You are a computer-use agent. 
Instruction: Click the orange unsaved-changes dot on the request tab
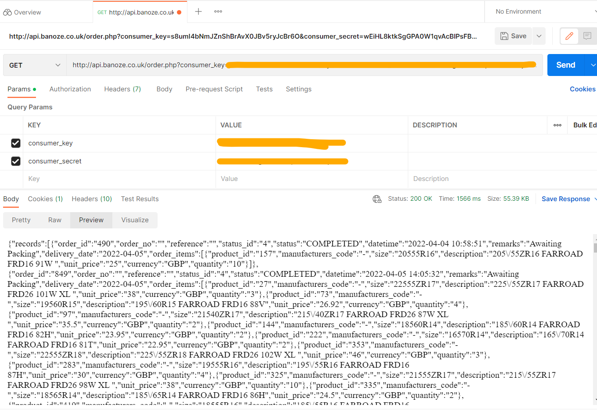tap(179, 12)
